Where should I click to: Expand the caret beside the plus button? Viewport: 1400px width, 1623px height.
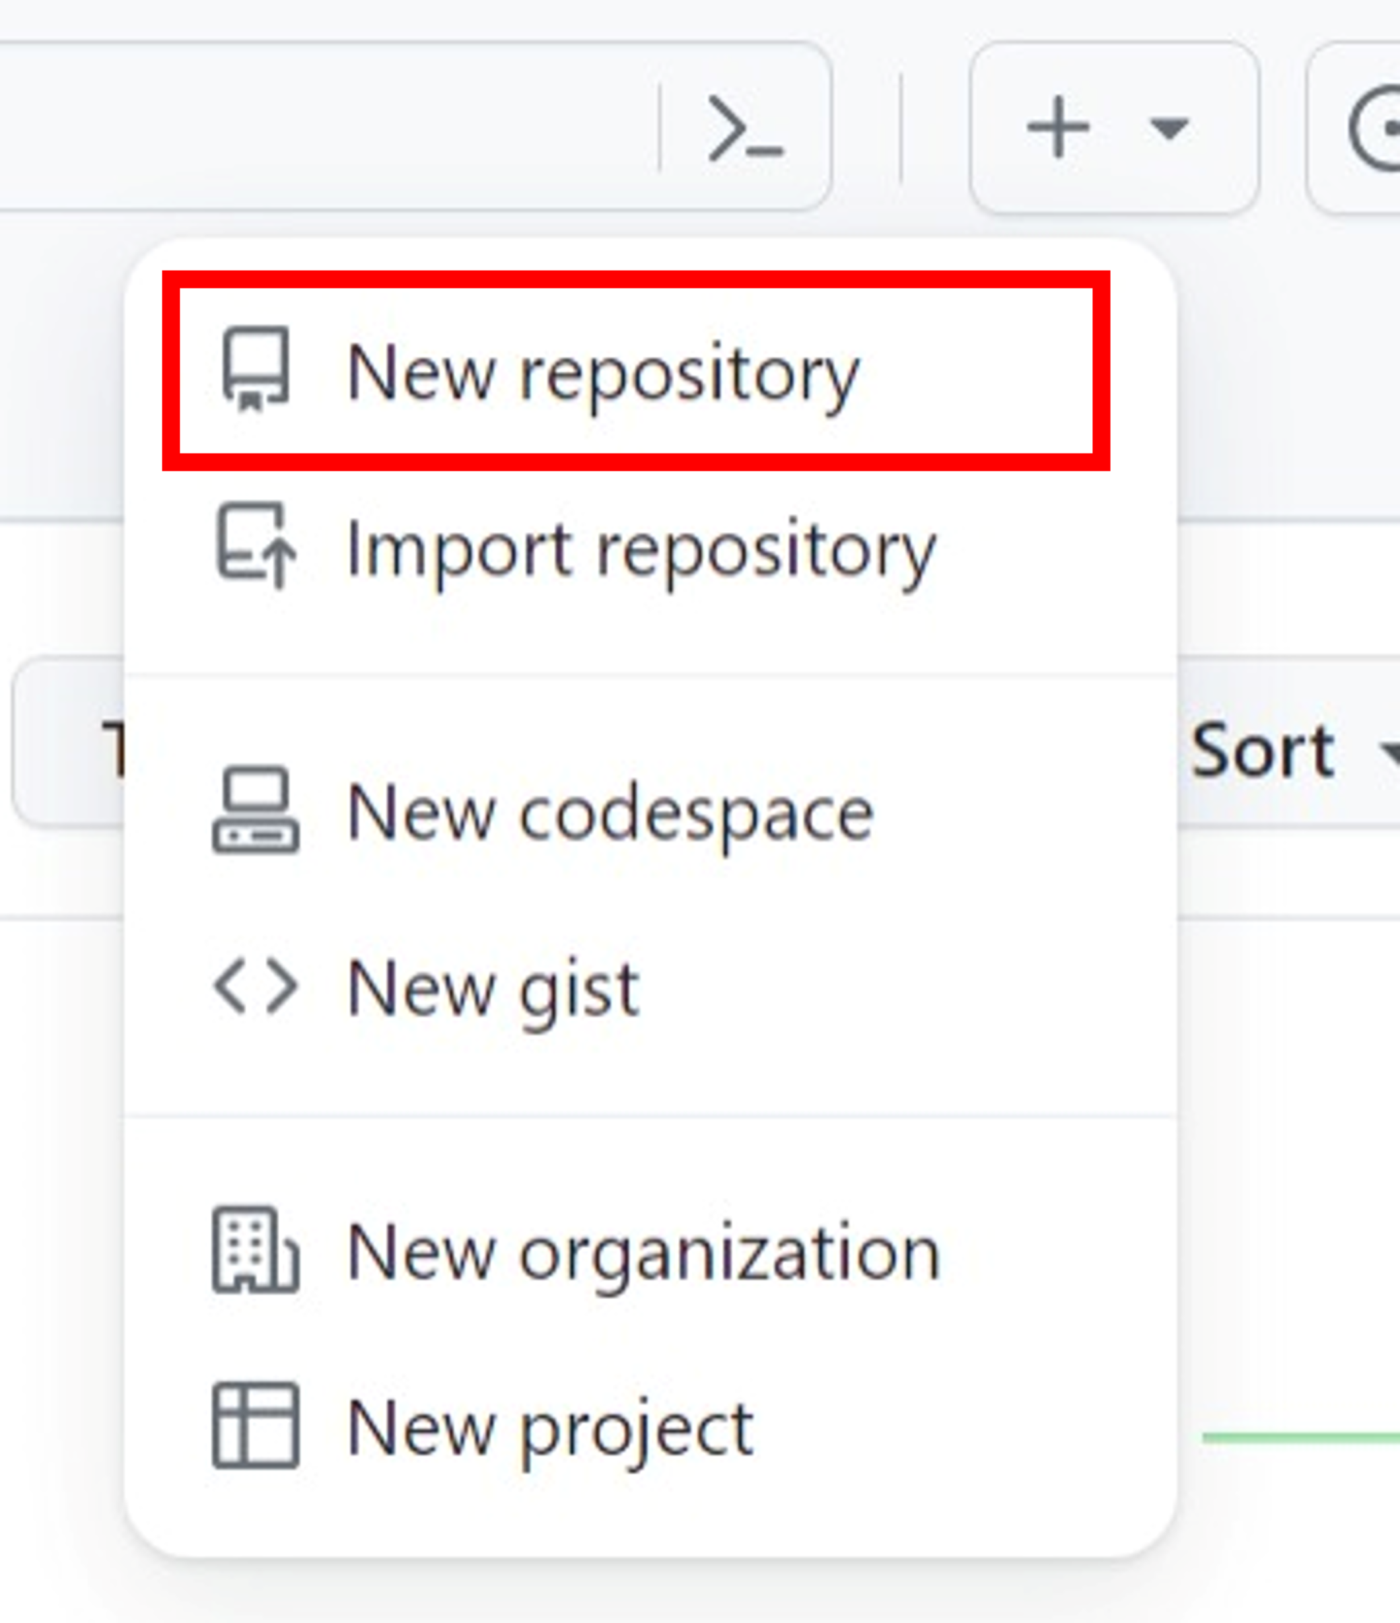1169,127
